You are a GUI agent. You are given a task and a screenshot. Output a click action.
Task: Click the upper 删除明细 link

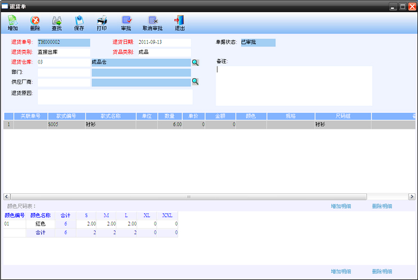click(x=382, y=206)
